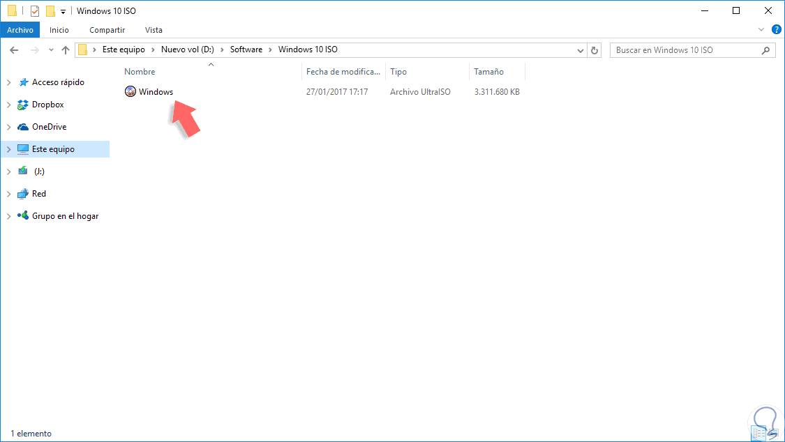785x442 pixels.
Task: Open the dropdown after Software breadcrumb
Action: pyautogui.click(x=270, y=50)
